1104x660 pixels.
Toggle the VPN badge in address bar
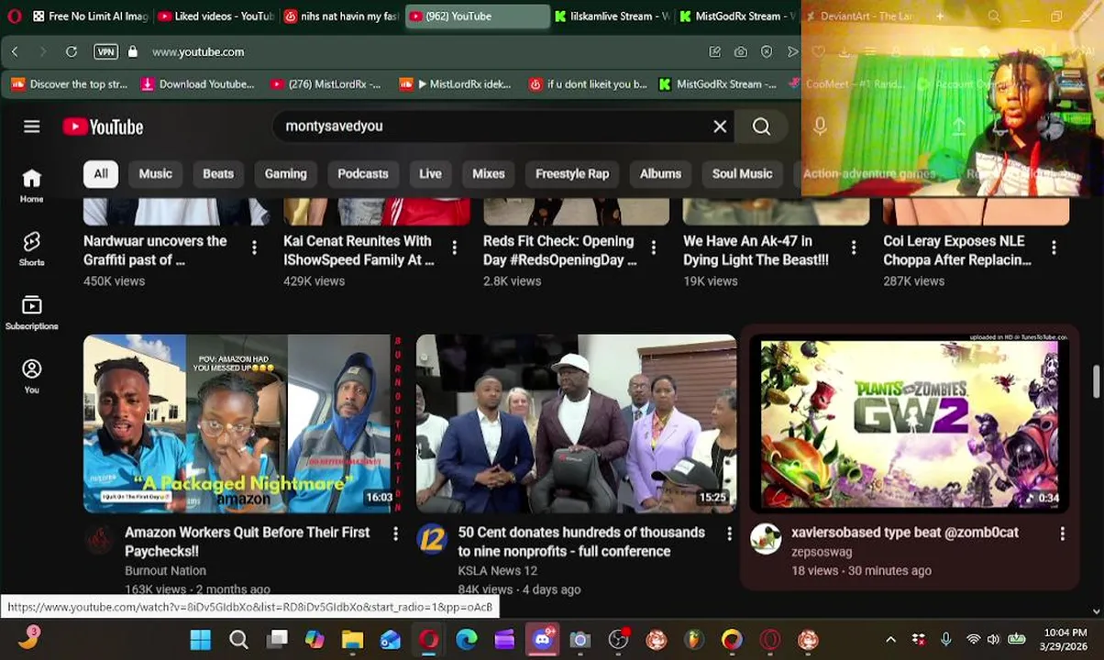[105, 52]
